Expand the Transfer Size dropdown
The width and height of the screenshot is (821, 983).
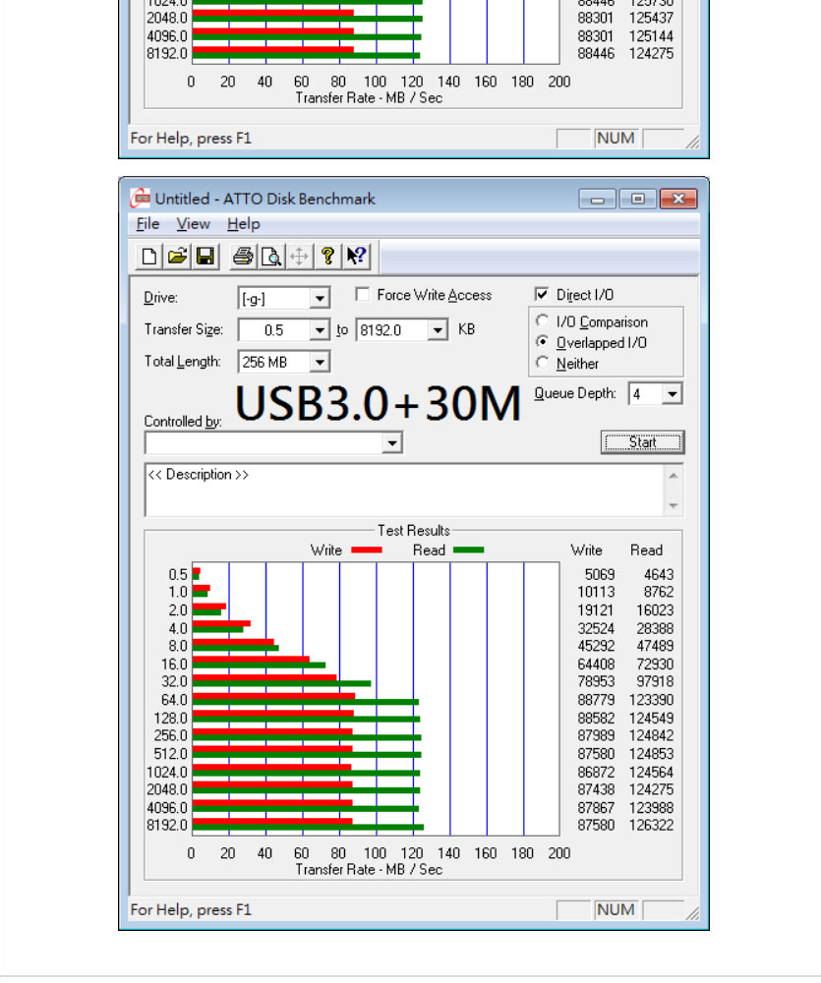coord(320,329)
